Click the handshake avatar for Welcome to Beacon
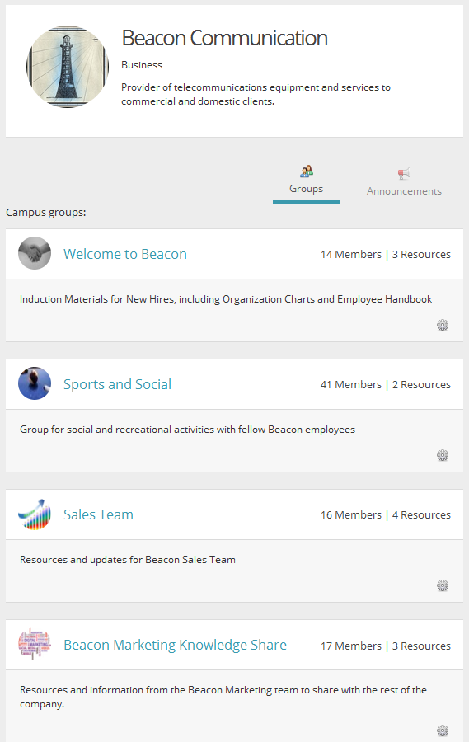 pyautogui.click(x=35, y=253)
